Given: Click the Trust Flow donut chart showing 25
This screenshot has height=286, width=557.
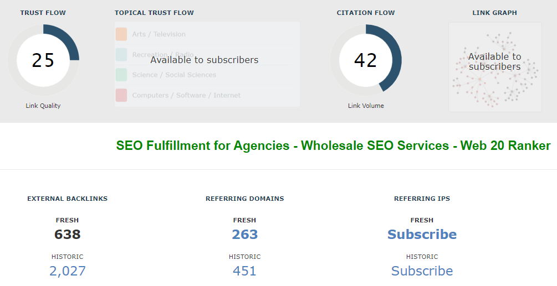Looking at the screenshot, I should (x=43, y=60).
